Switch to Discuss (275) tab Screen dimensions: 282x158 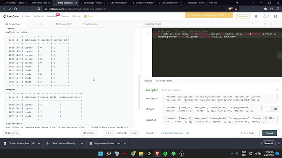pyautogui.click(x=64, y=24)
